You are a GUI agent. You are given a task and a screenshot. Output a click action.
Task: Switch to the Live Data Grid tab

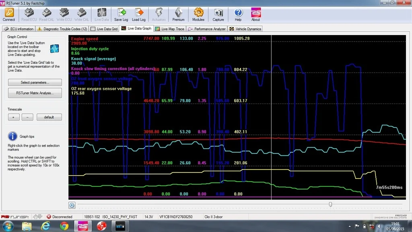[104, 29]
